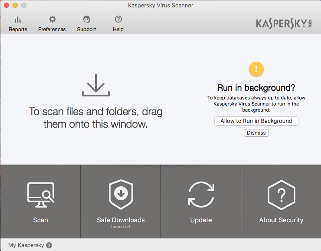The image size is (321, 251).
Task: Click the 'turned off' status text
Action: point(121,227)
